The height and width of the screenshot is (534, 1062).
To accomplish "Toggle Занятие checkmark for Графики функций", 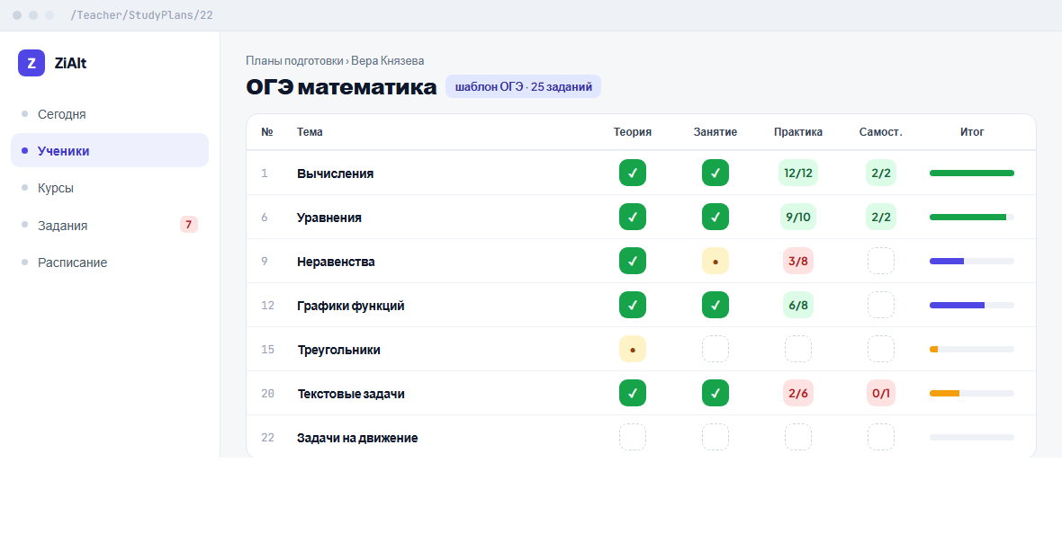I will (x=715, y=305).
